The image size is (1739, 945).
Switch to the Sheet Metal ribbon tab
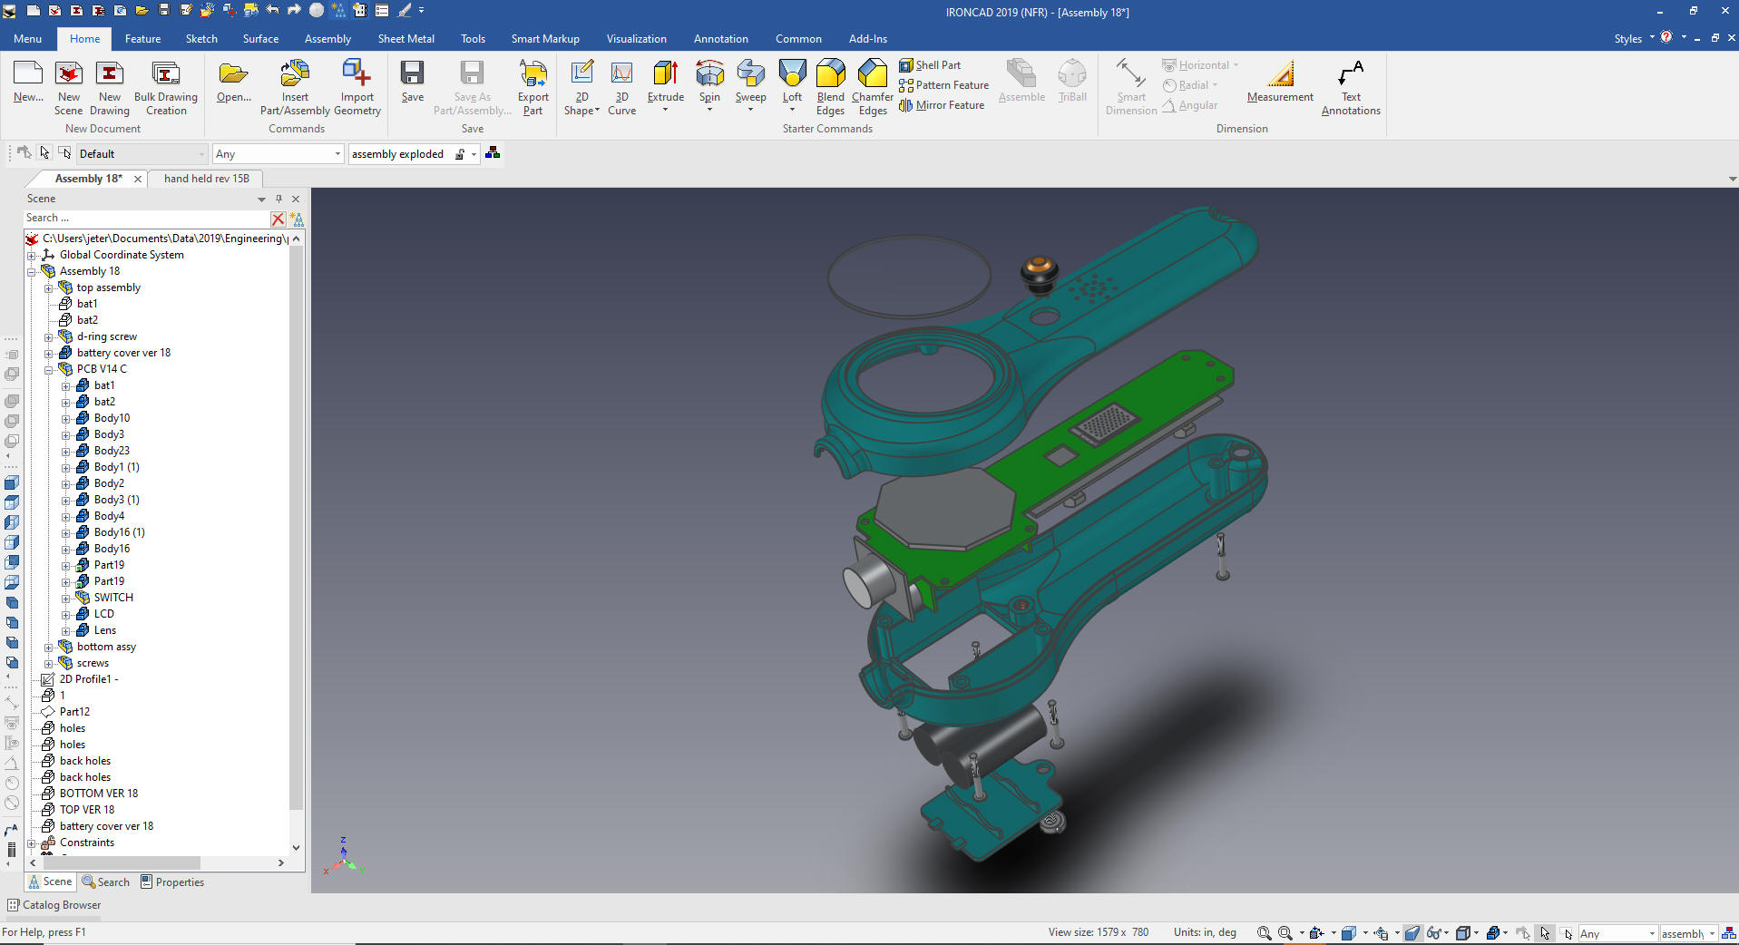(405, 39)
